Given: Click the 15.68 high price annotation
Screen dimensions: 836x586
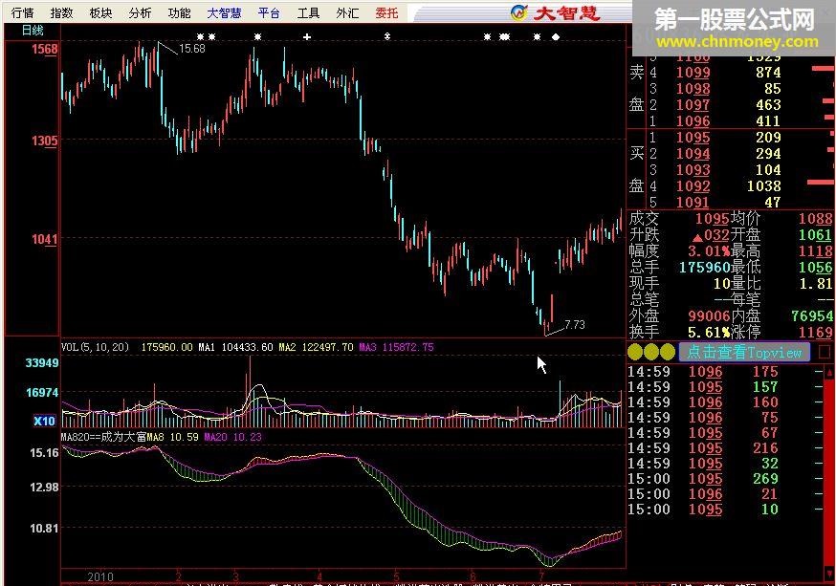Looking at the screenshot, I should tap(192, 49).
